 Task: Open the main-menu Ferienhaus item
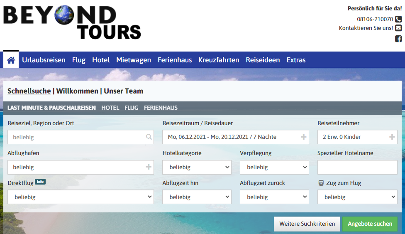175,60
